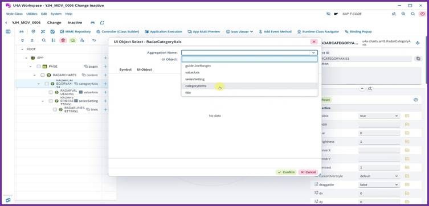The height and width of the screenshot is (206, 429).
Task: Check the RADARLINESETTING1 row checkbox
Action: tap(55, 110)
